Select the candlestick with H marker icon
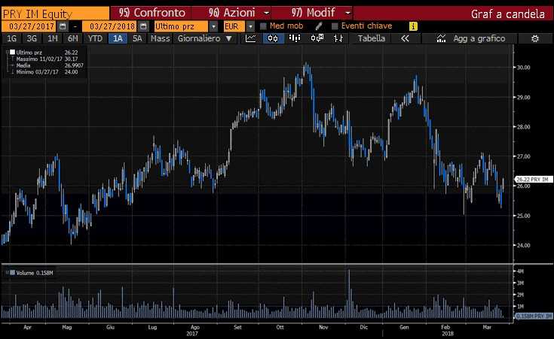The image size is (554, 339). (x=317, y=38)
